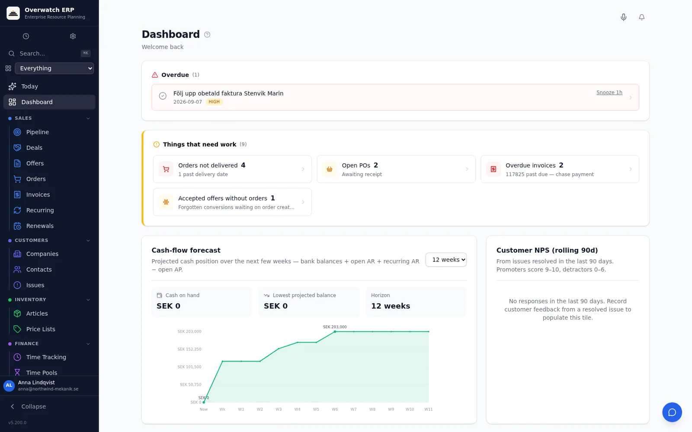The image size is (692, 432).
Task: Click the SEK 203,000 peak data point
Action: tap(335, 331)
